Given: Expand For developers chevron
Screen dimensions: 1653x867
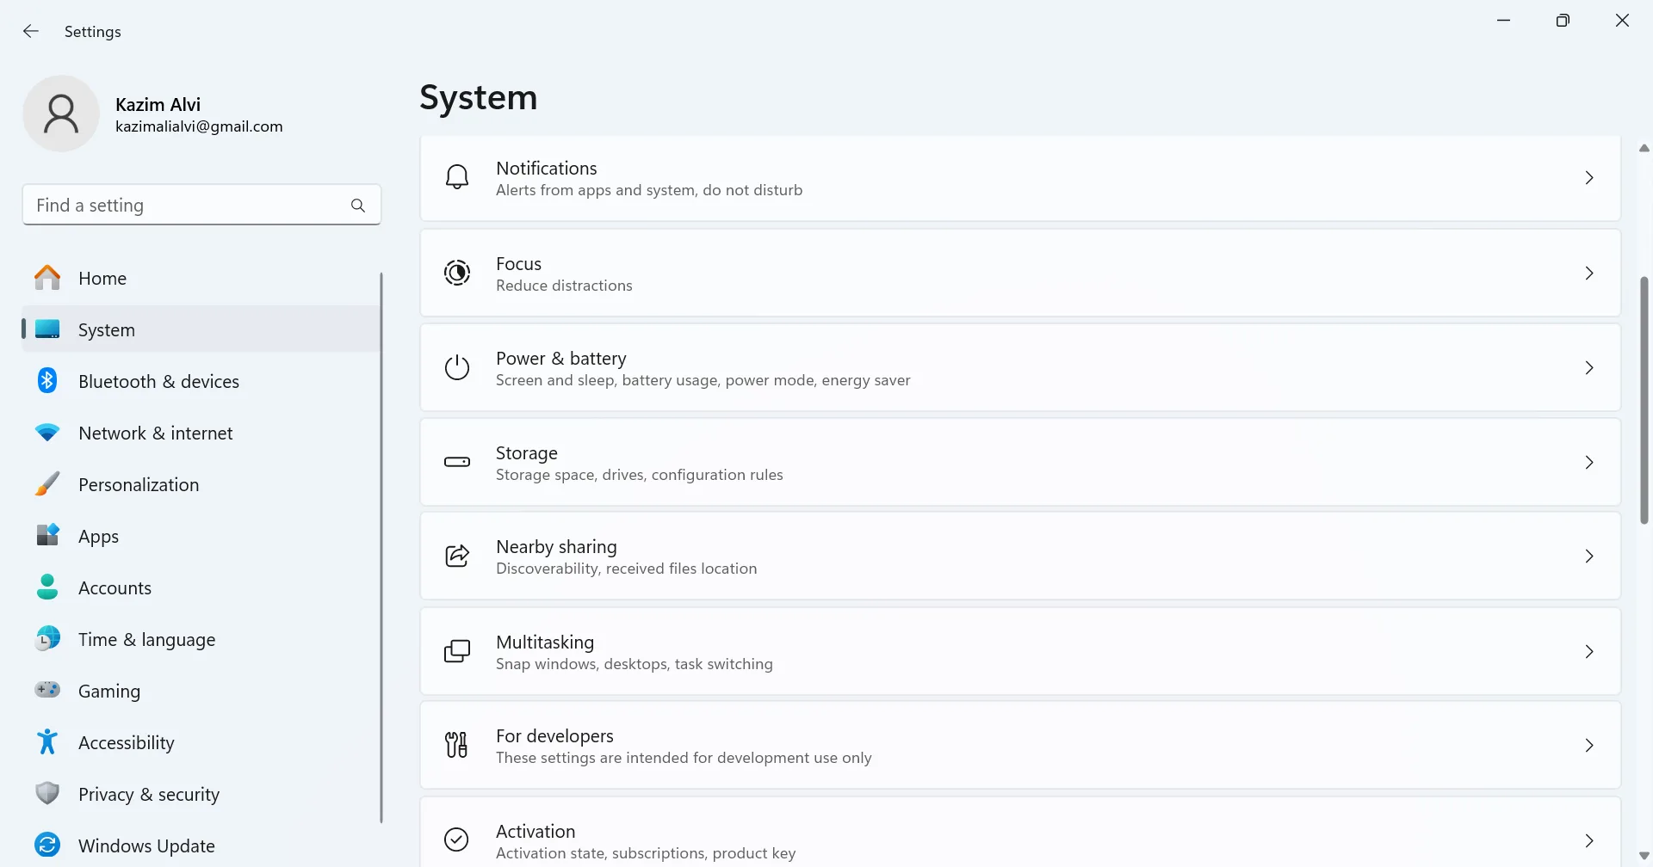Looking at the screenshot, I should tap(1589, 746).
